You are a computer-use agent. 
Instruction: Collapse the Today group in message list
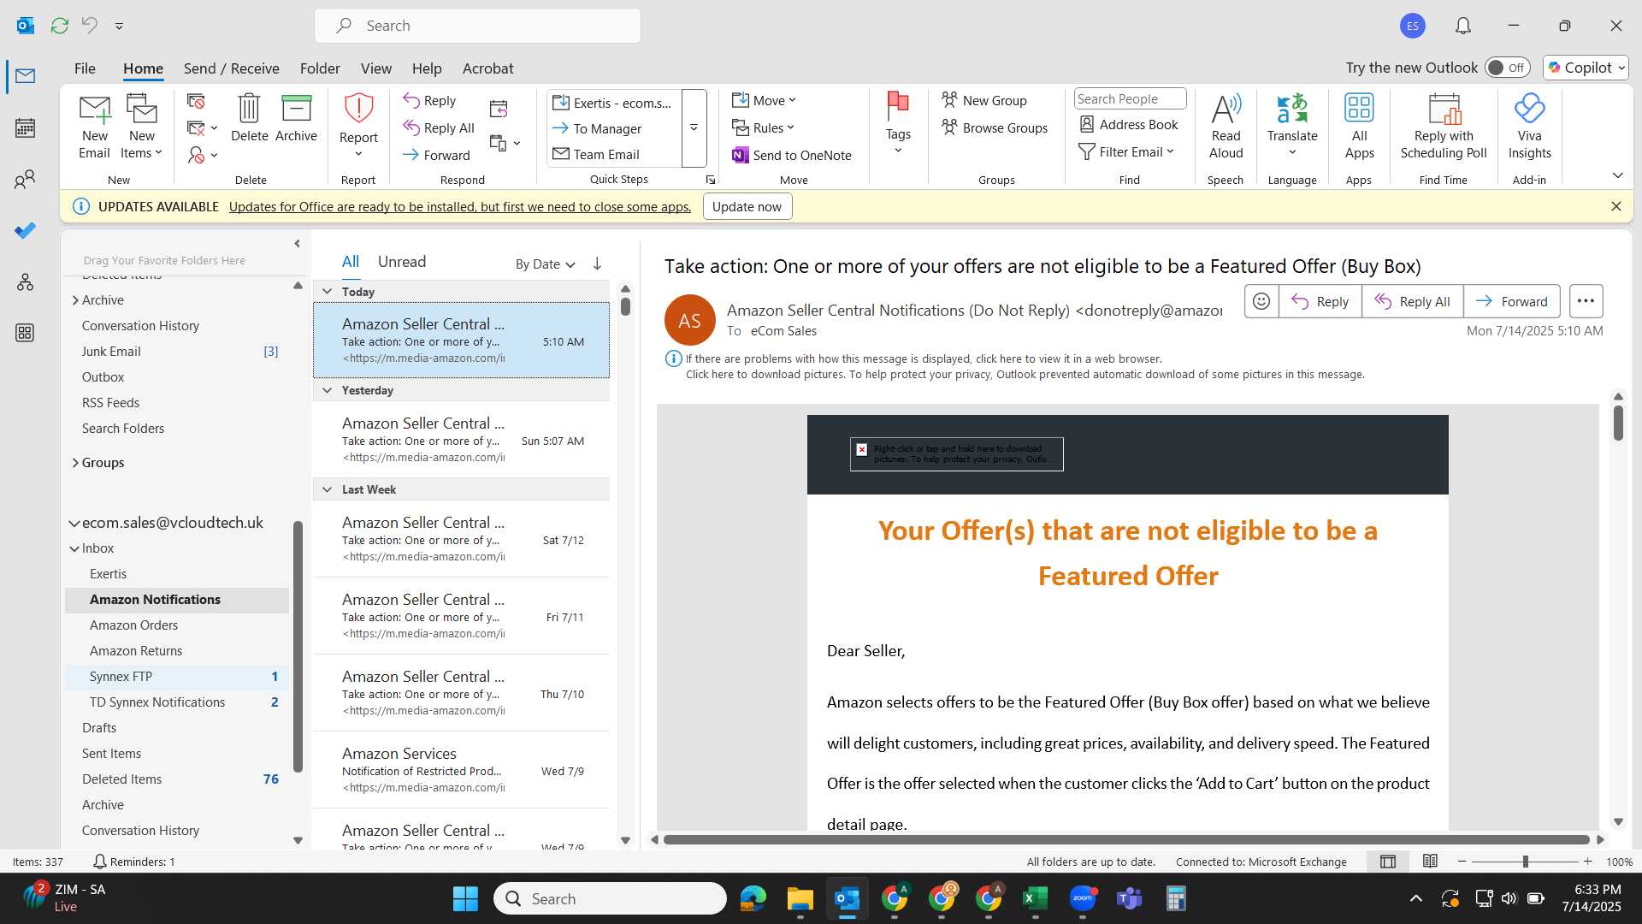click(x=327, y=292)
